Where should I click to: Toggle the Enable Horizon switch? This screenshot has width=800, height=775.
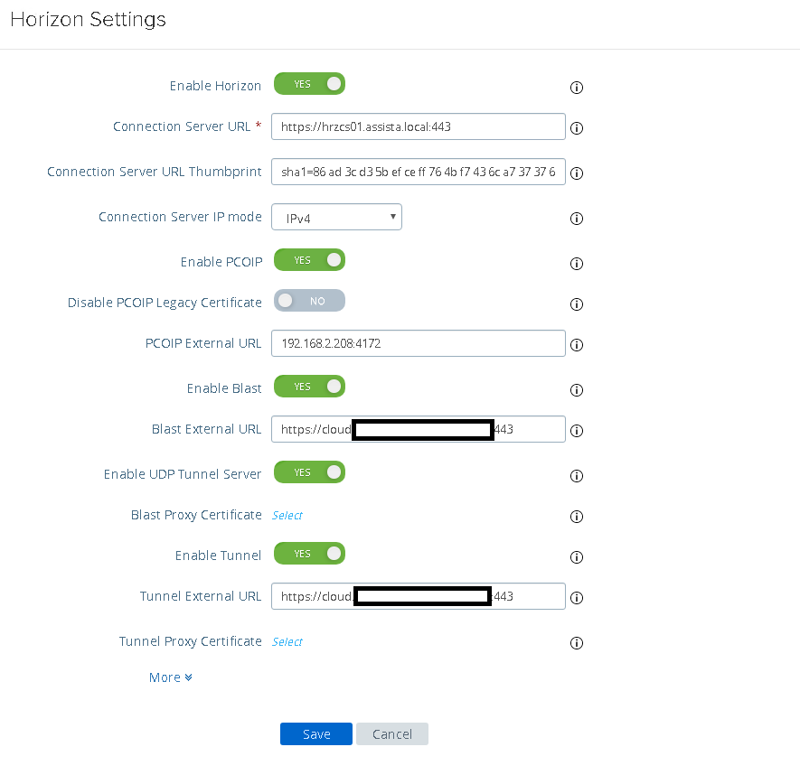(x=309, y=84)
